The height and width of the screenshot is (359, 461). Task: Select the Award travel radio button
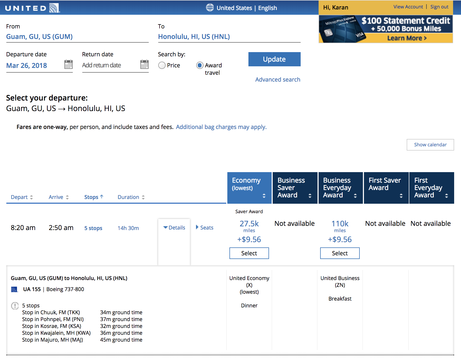point(200,65)
